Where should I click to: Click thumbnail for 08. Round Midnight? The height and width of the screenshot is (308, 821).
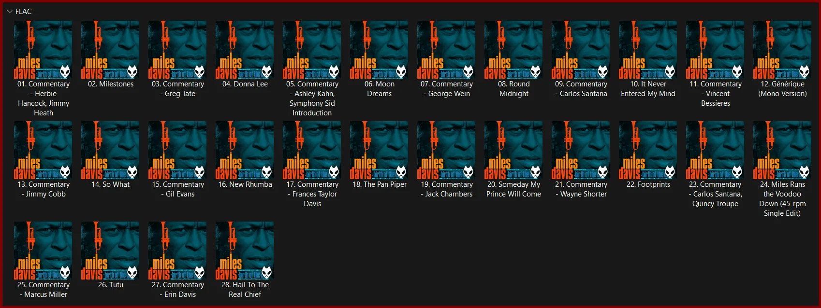point(513,50)
